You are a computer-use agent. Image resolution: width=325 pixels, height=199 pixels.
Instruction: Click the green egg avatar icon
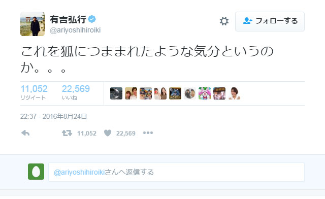click(36, 172)
